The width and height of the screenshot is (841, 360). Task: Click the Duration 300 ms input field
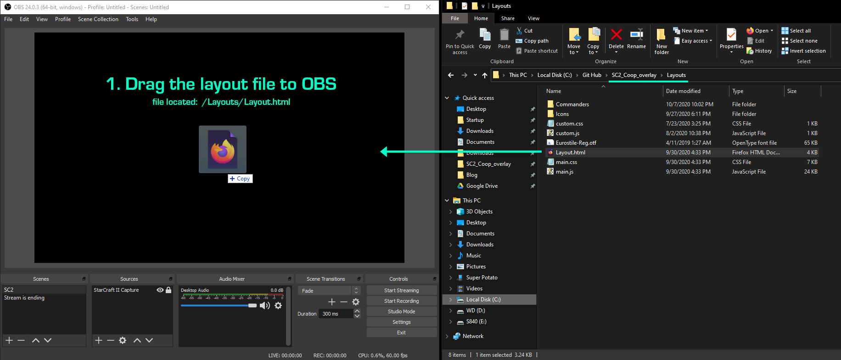pos(336,314)
